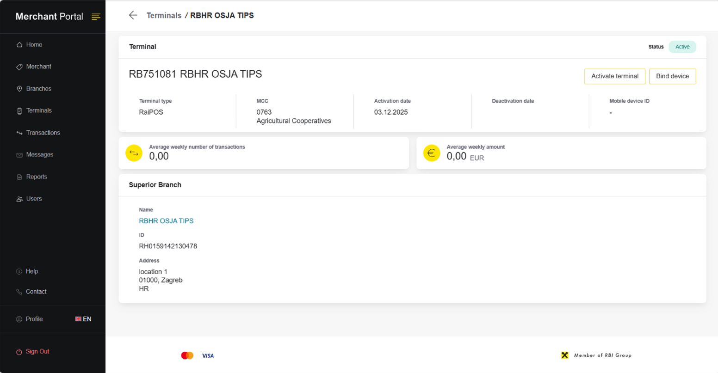
Task: Click the MCC code 0763
Action: 264,112
